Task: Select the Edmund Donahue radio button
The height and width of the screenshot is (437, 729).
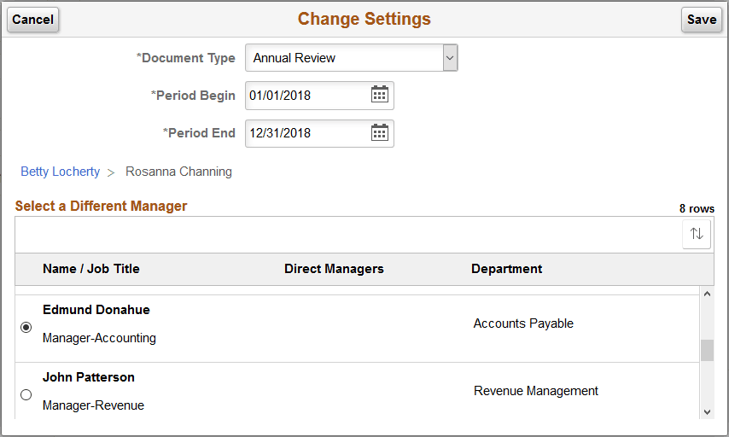Action: pos(26,327)
